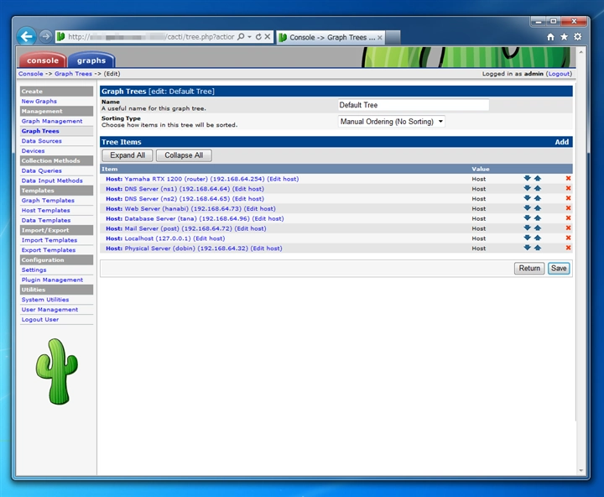Move DNS Server (ns2) down

527,198
